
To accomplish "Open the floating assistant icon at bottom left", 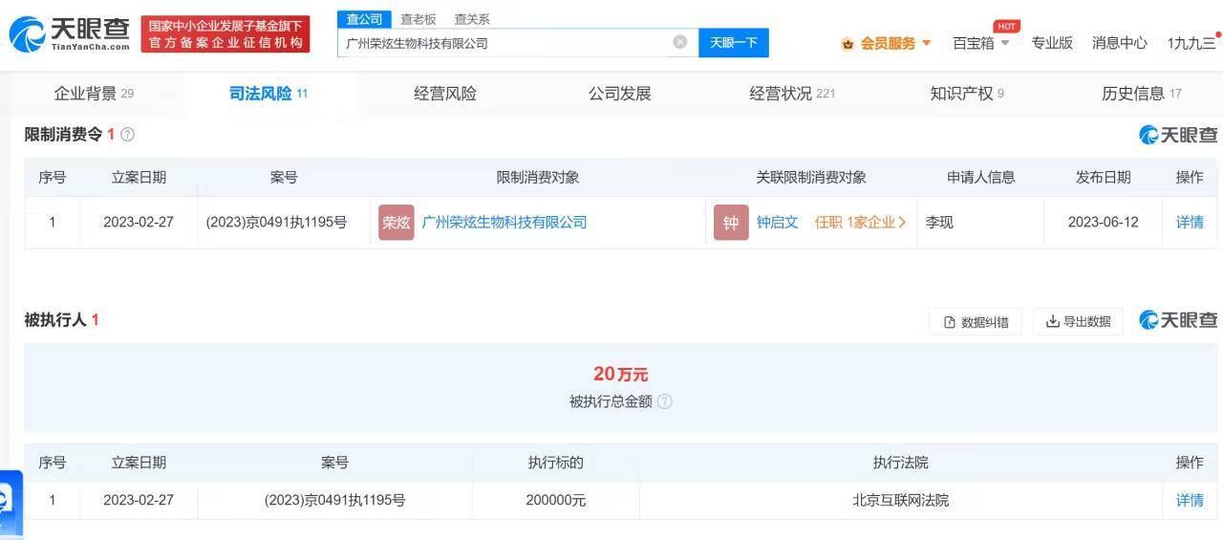I will click(10, 502).
